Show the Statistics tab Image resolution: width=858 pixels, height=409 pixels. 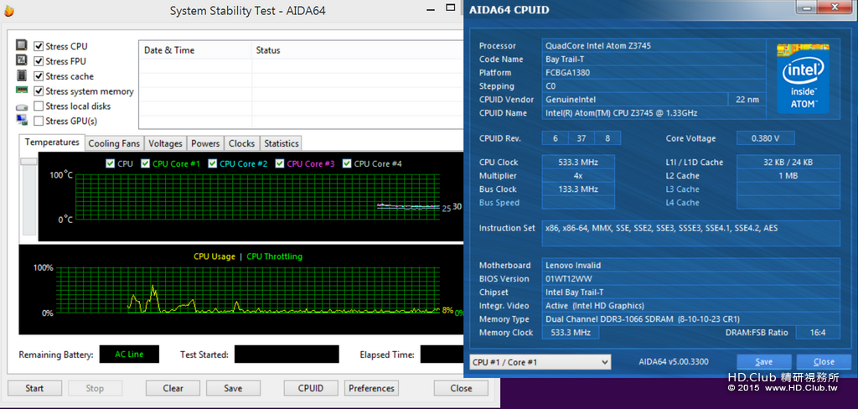coord(282,143)
